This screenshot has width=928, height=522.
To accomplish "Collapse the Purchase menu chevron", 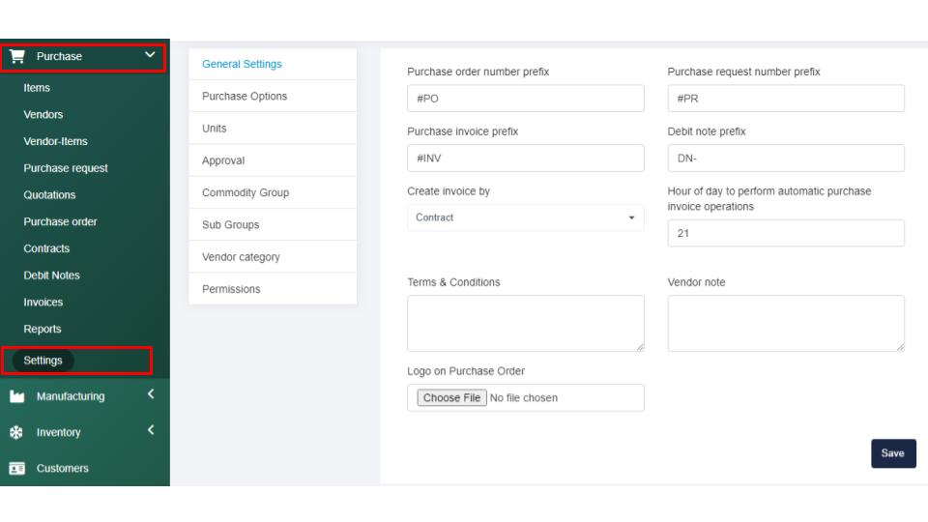I will click(x=150, y=55).
